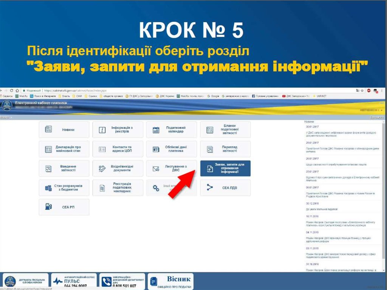387x290 pixels.
Task: Click the cabinet.sfs.gov.ua address bar
Action: click(x=187, y=91)
